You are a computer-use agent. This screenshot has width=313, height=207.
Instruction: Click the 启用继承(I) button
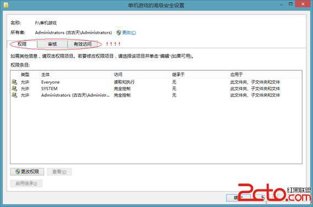click(x=26, y=183)
